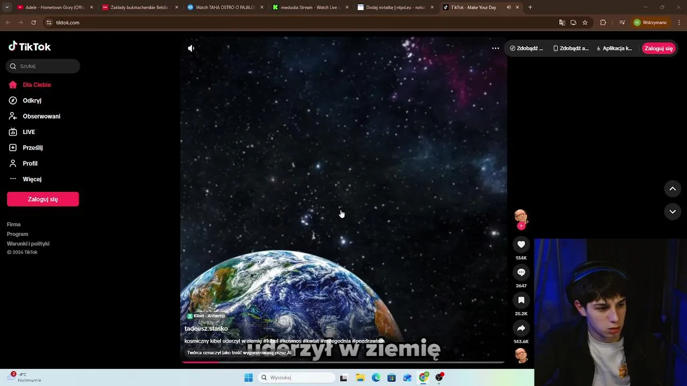
Task: Open Microsoft Edge from the taskbar
Action: coord(376,377)
